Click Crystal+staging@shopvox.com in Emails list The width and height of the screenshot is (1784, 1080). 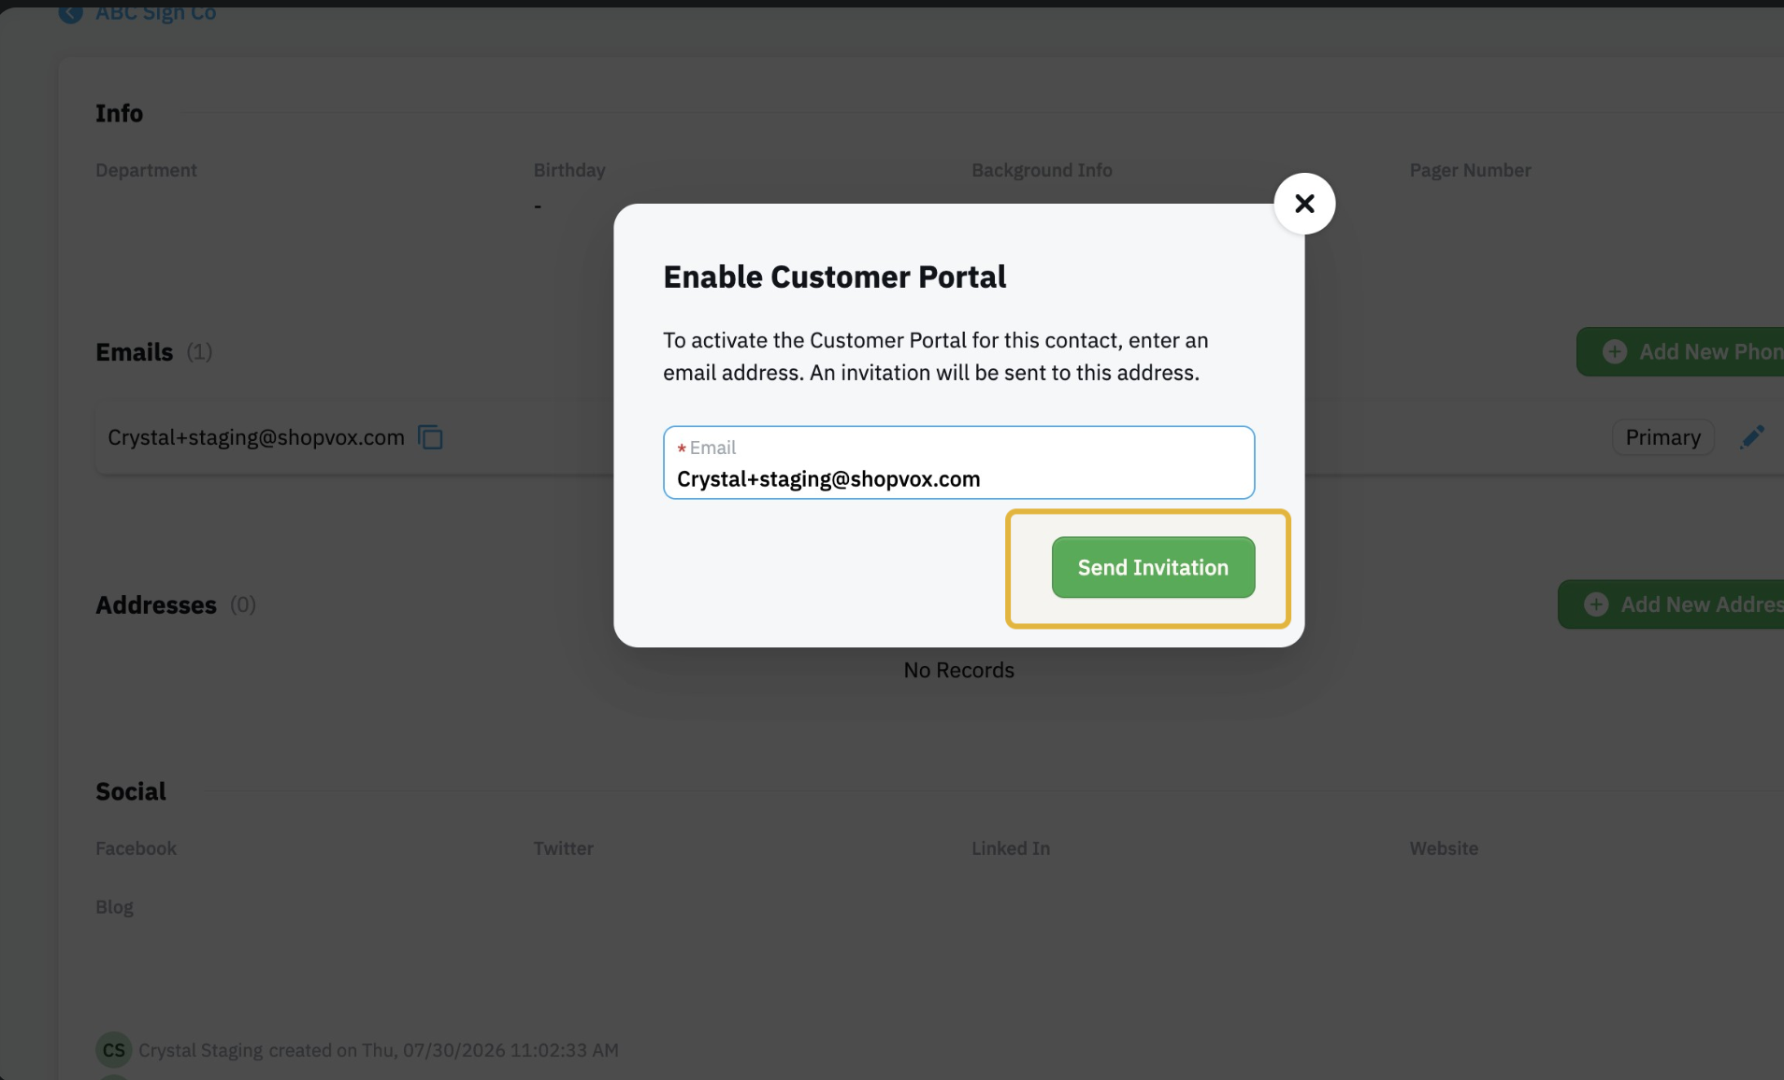click(x=256, y=437)
